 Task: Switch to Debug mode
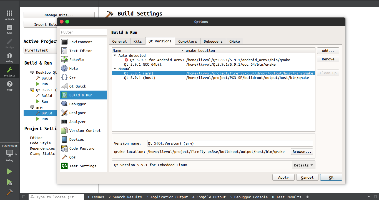10,58
